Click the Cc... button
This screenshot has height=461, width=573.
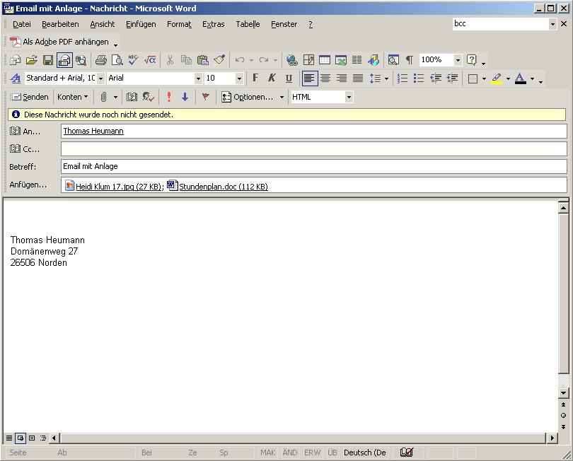[x=25, y=149]
